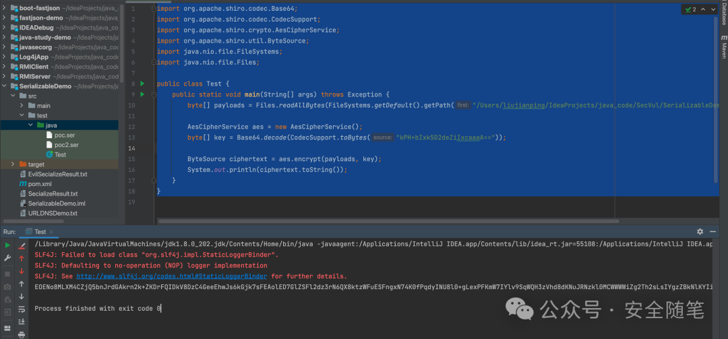Close the Test run tab

pyautogui.click(x=51, y=232)
